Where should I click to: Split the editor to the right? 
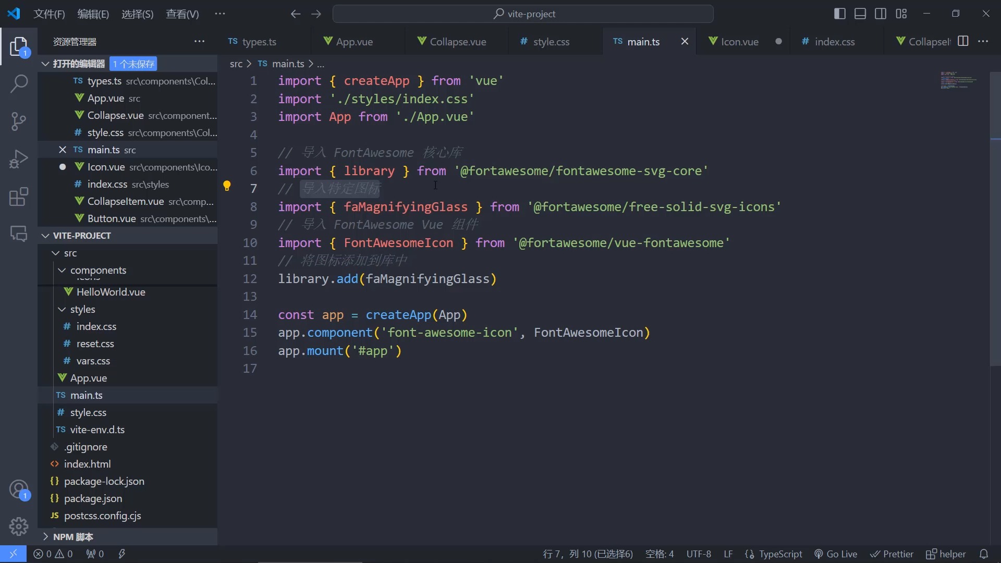tap(963, 41)
